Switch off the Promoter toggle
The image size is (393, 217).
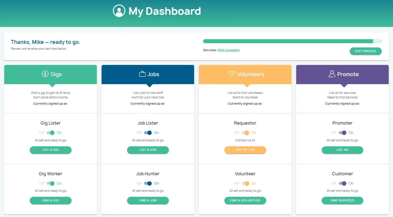click(x=342, y=133)
